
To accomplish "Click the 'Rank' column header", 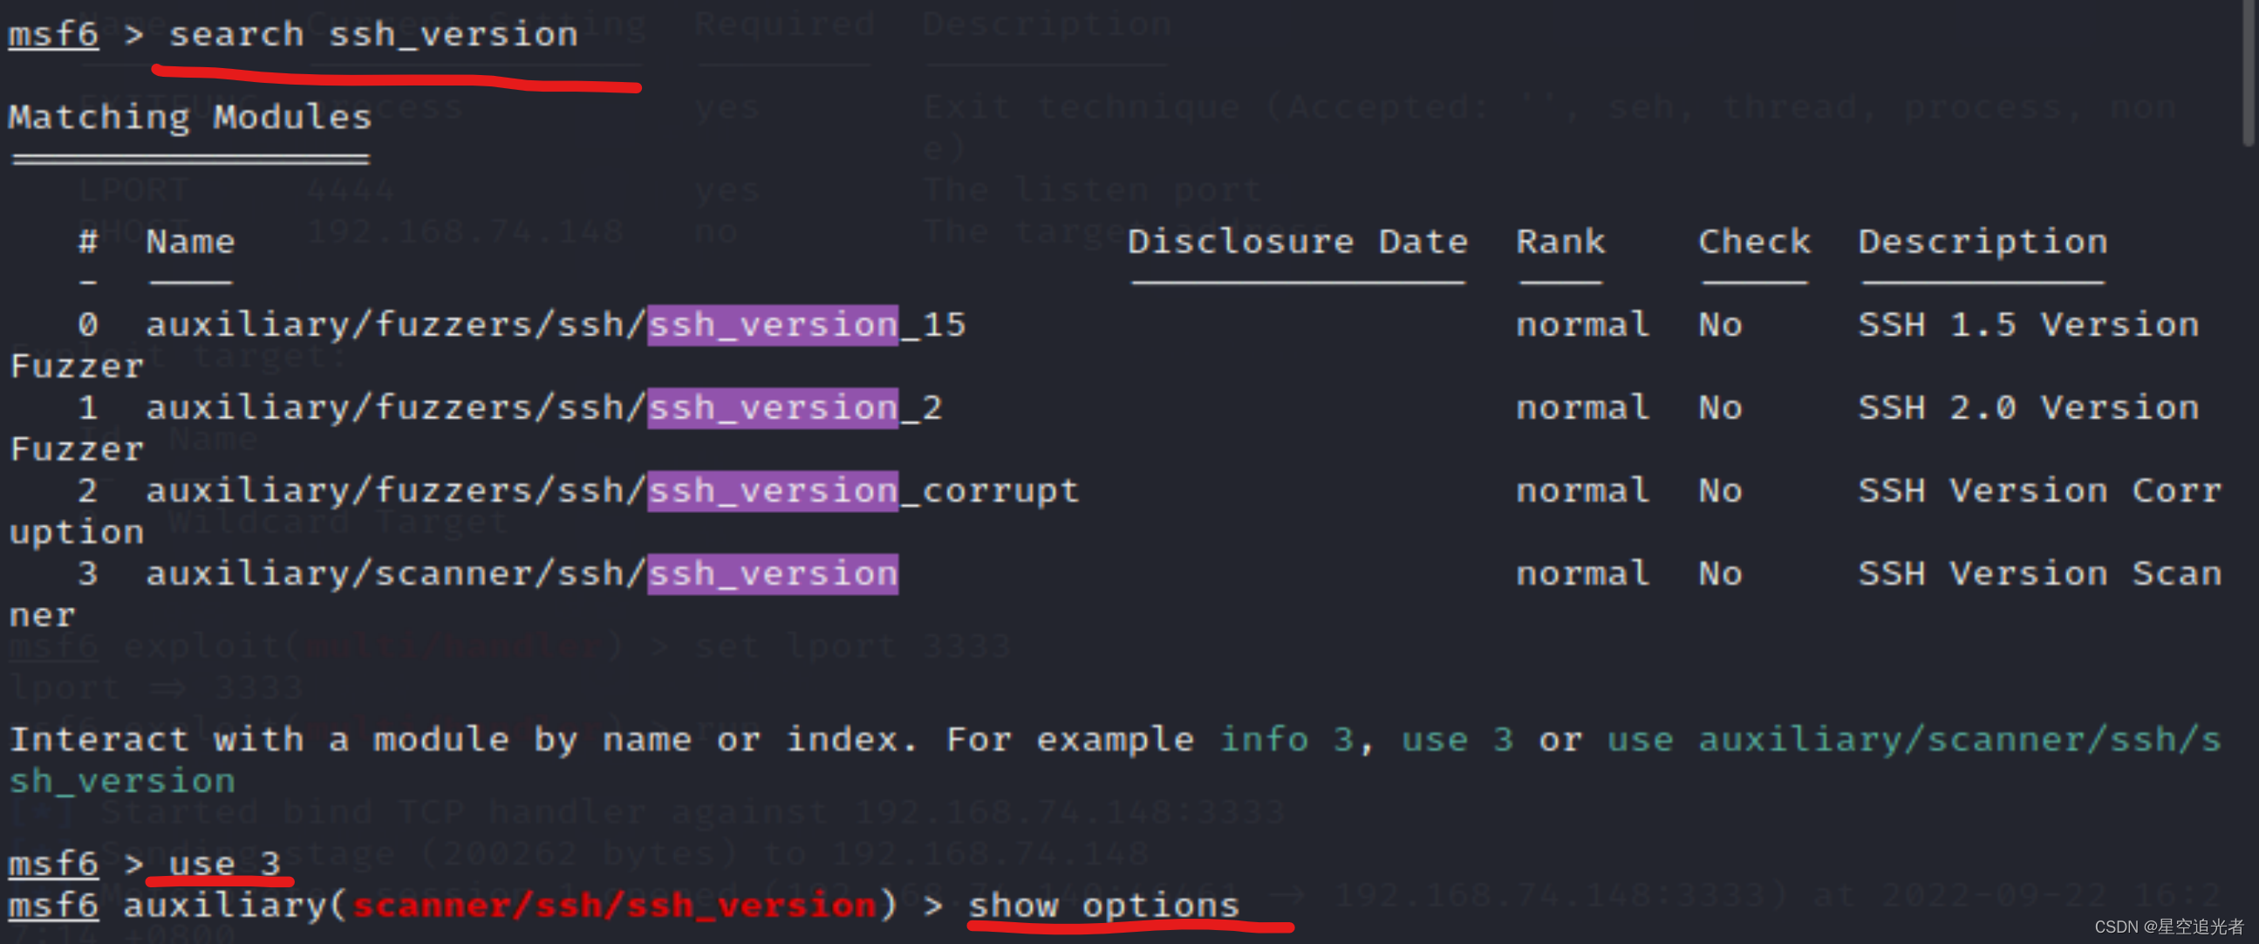I will point(1560,243).
